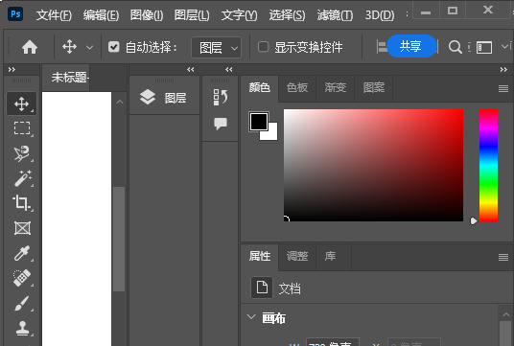Select the Brush tool

click(22, 304)
